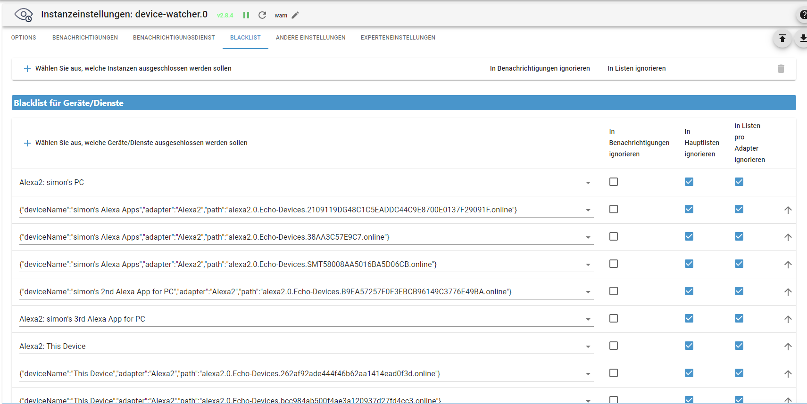Untick per-adapter ignore for SMT58008AA5016BA5D06CB row

(739, 264)
